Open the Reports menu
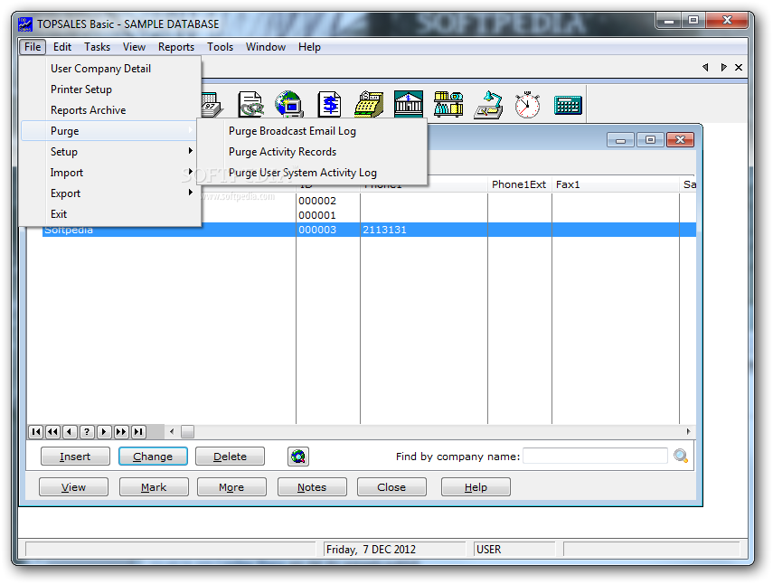The width and height of the screenshot is (773, 584). click(x=176, y=47)
